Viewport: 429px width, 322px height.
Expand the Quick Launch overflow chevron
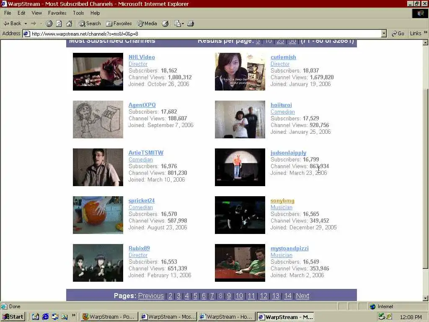coord(74,315)
